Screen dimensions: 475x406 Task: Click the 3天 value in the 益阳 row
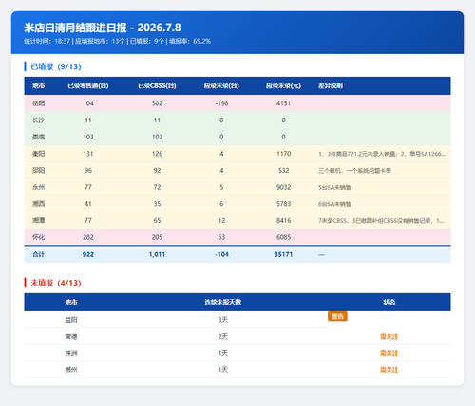click(223, 320)
